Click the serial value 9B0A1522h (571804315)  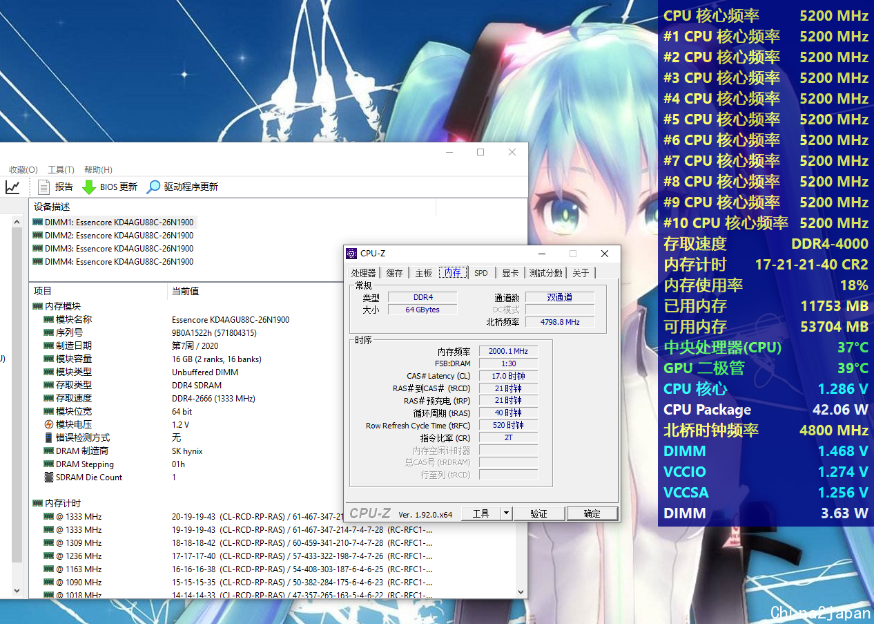click(x=214, y=332)
